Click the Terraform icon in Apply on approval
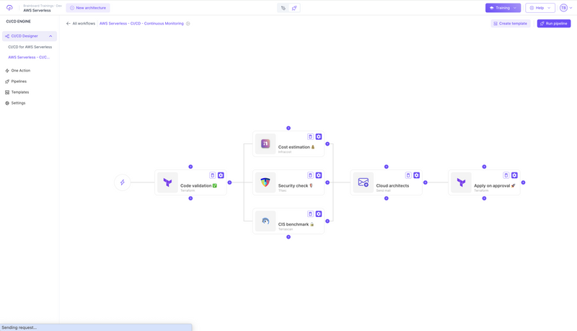Image resolution: width=577 pixels, height=331 pixels. (x=461, y=182)
